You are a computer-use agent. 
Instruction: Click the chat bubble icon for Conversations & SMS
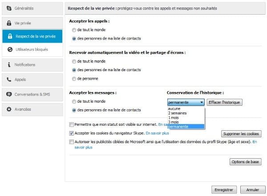(9, 94)
